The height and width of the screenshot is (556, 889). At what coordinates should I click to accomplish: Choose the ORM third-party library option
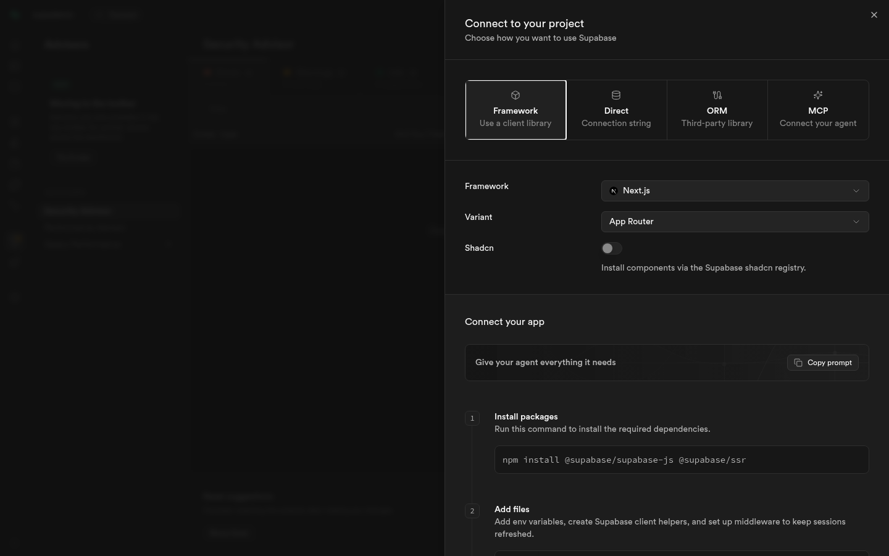pos(717,110)
